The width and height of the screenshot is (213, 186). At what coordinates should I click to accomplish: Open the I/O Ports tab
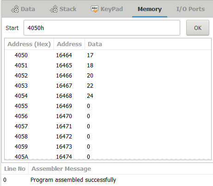pyautogui.click(x=190, y=9)
